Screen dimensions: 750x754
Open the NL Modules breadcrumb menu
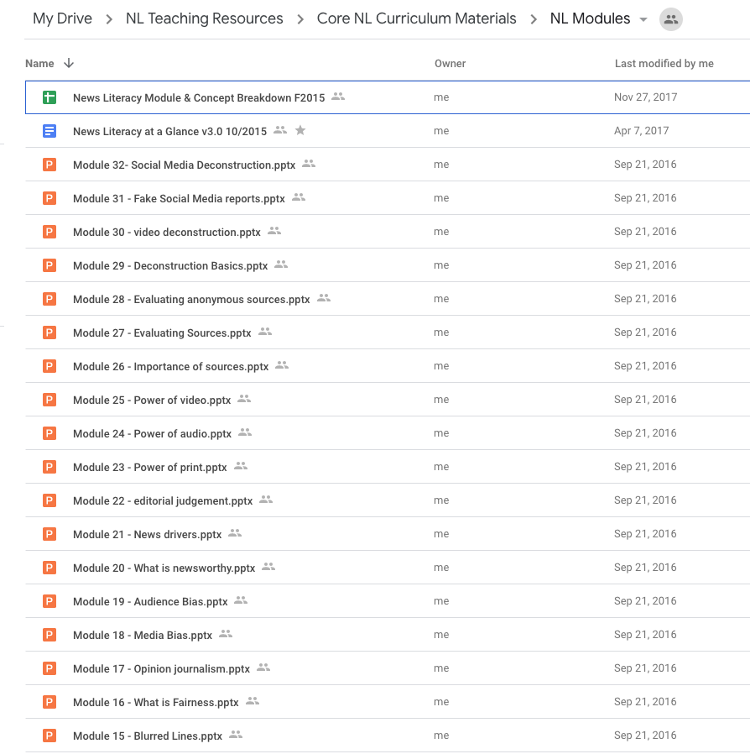point(590,18)
